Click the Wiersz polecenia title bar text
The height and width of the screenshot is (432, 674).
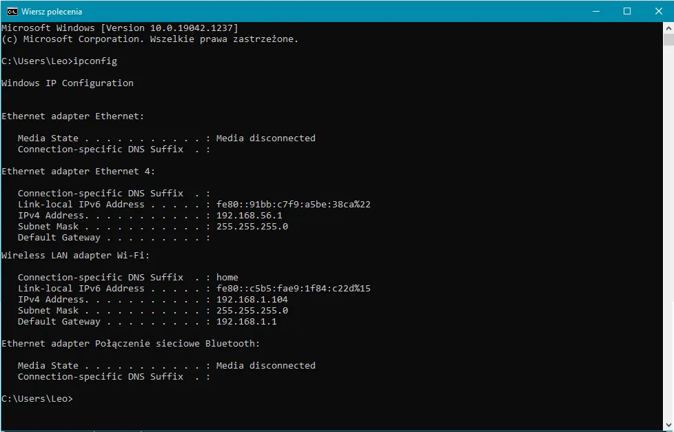53,11
